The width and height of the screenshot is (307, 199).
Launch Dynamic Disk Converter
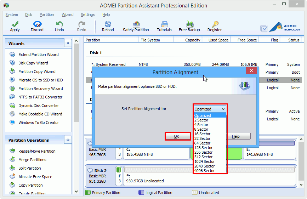coord(39,106)
